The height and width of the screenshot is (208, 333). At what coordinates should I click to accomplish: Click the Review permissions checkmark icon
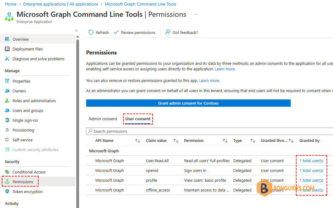tap(116, 32)
